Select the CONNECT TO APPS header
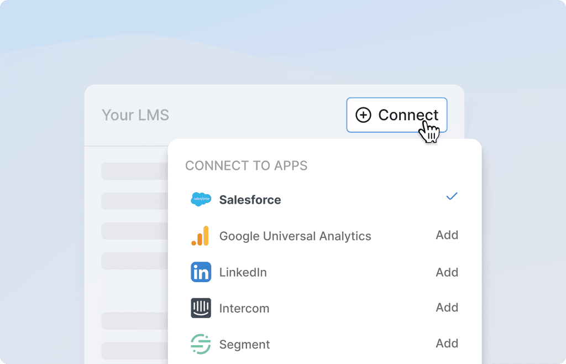 pos(247,165)
